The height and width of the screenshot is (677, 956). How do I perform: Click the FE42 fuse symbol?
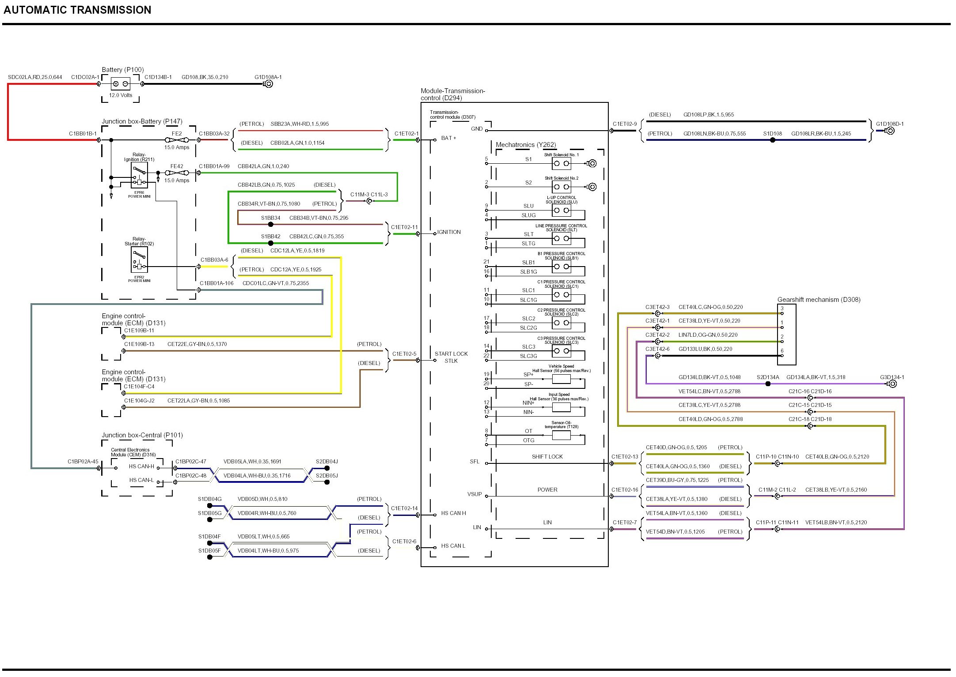point(177,173)
